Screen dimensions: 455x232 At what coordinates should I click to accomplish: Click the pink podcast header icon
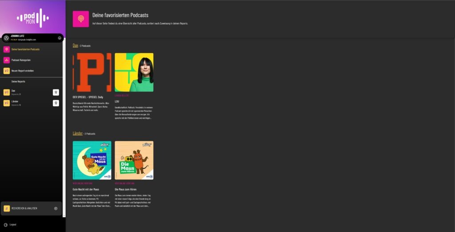click(x=81, y=19)
